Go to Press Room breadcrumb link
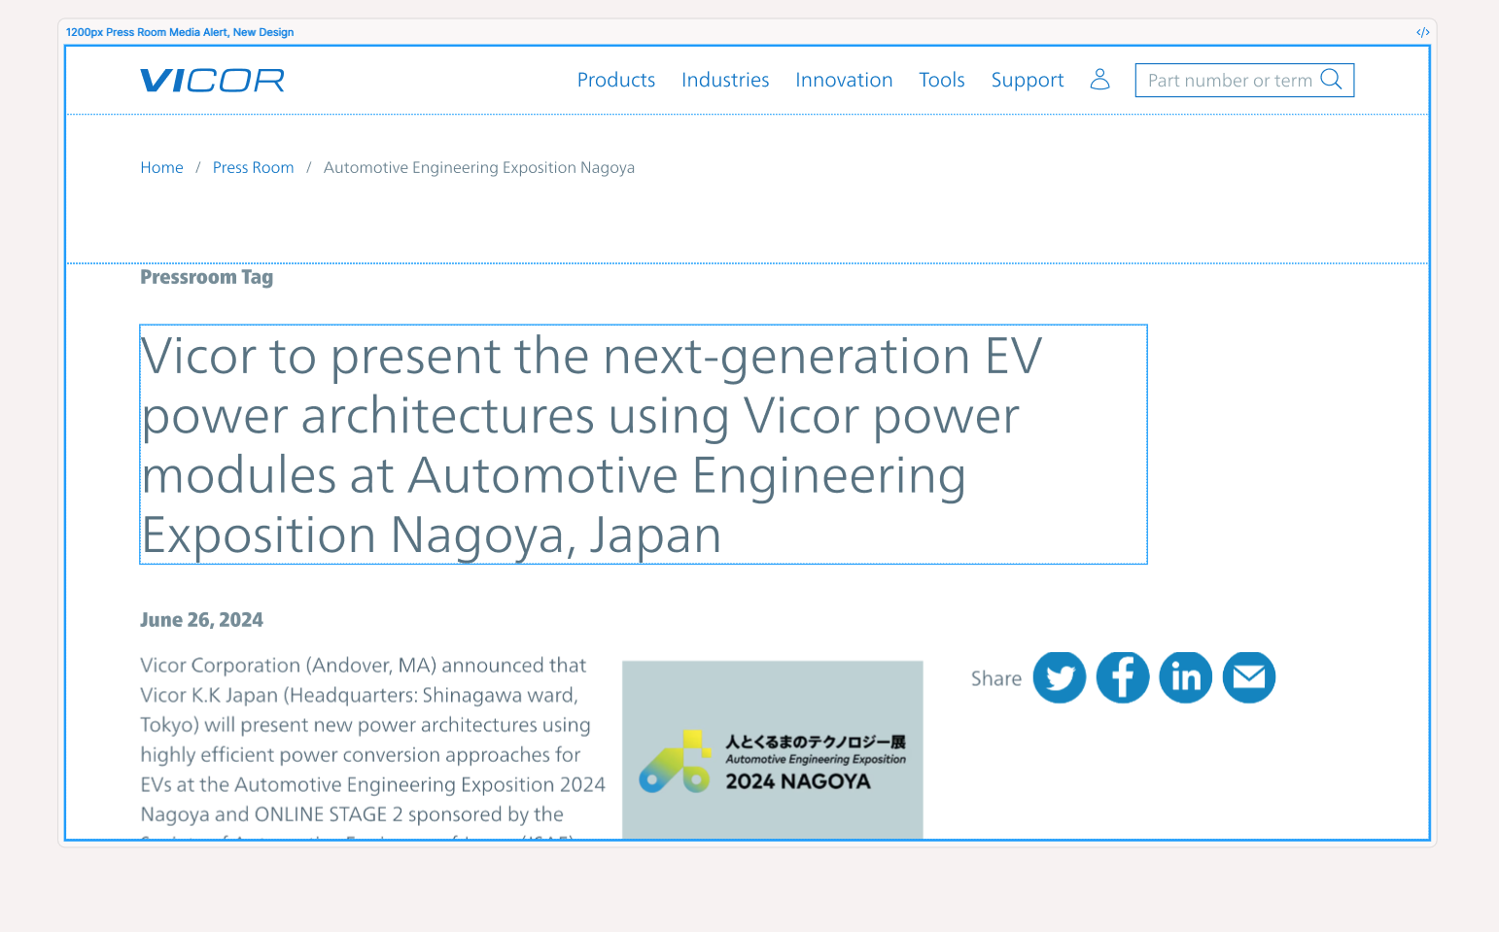 [253, 167]
